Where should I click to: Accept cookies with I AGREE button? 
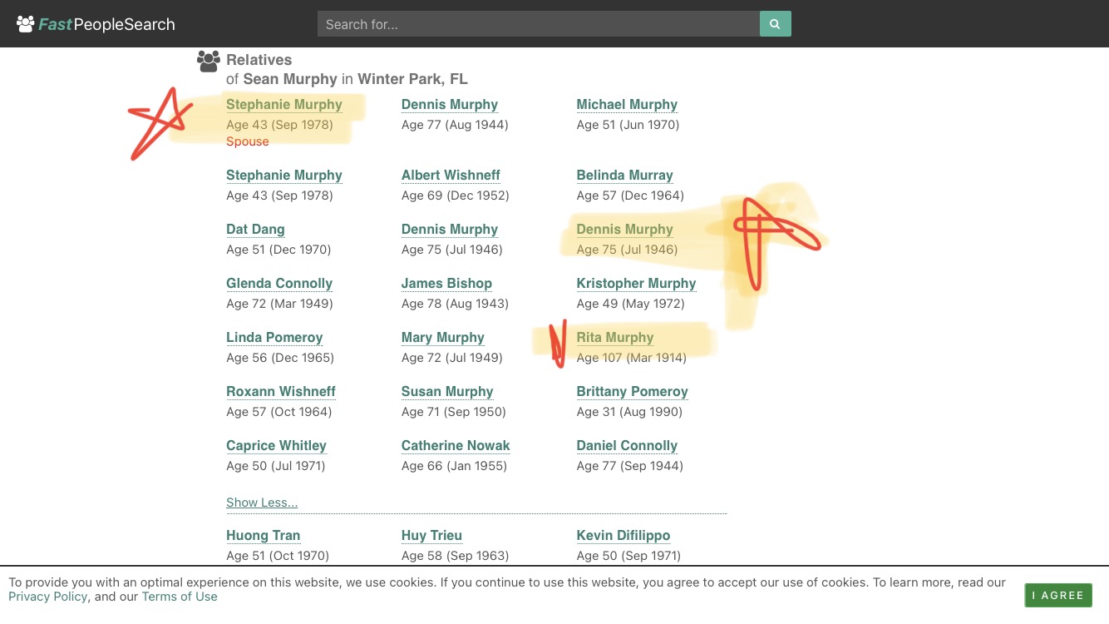1058,595
